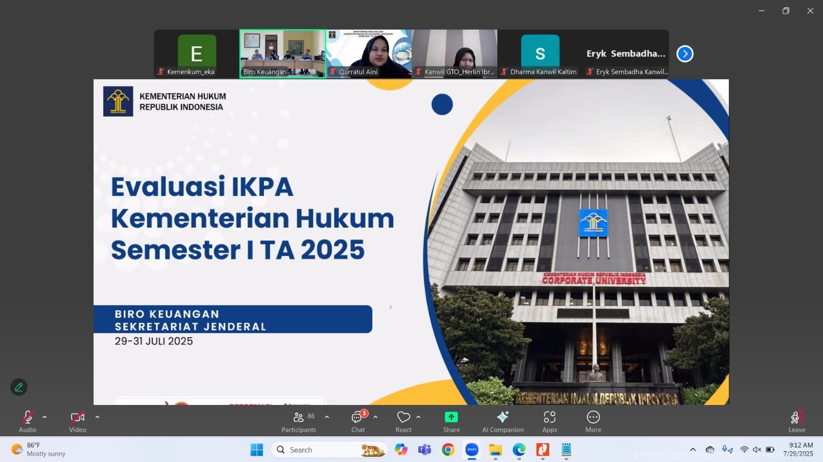This screenshot has height=462, width=823.
Task: Open the Chat panel
Action: (358, 421)
